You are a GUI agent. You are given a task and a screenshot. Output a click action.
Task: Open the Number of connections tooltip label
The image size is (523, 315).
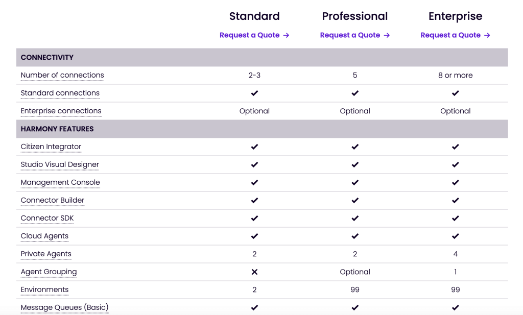62,76
